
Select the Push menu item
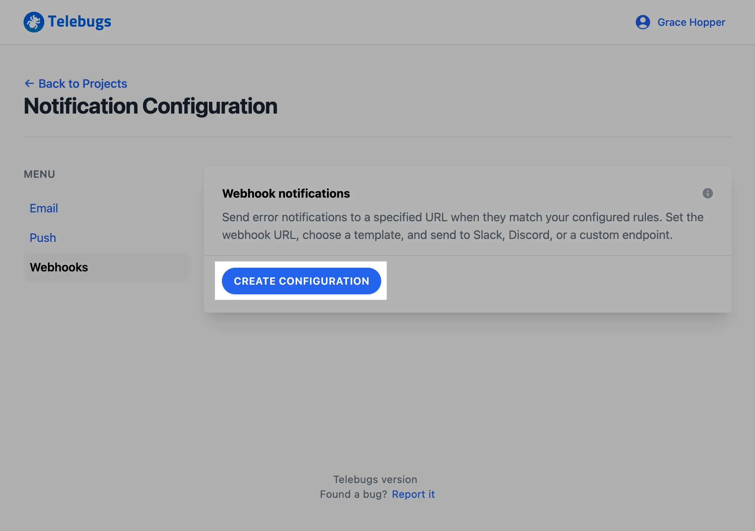[x=43, y=238]
